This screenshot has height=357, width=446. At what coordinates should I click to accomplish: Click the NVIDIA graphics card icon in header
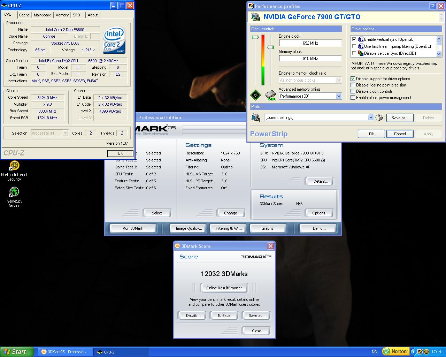tap(255, 17)
